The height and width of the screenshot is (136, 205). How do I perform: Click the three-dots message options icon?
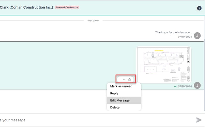[124, 80]
